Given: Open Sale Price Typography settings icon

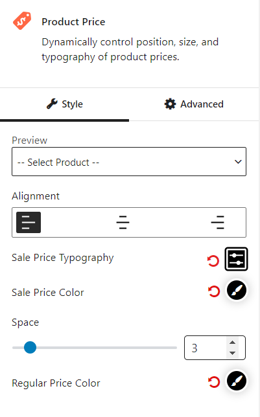Looking at the screenshot, I should [x=236, y=259].
